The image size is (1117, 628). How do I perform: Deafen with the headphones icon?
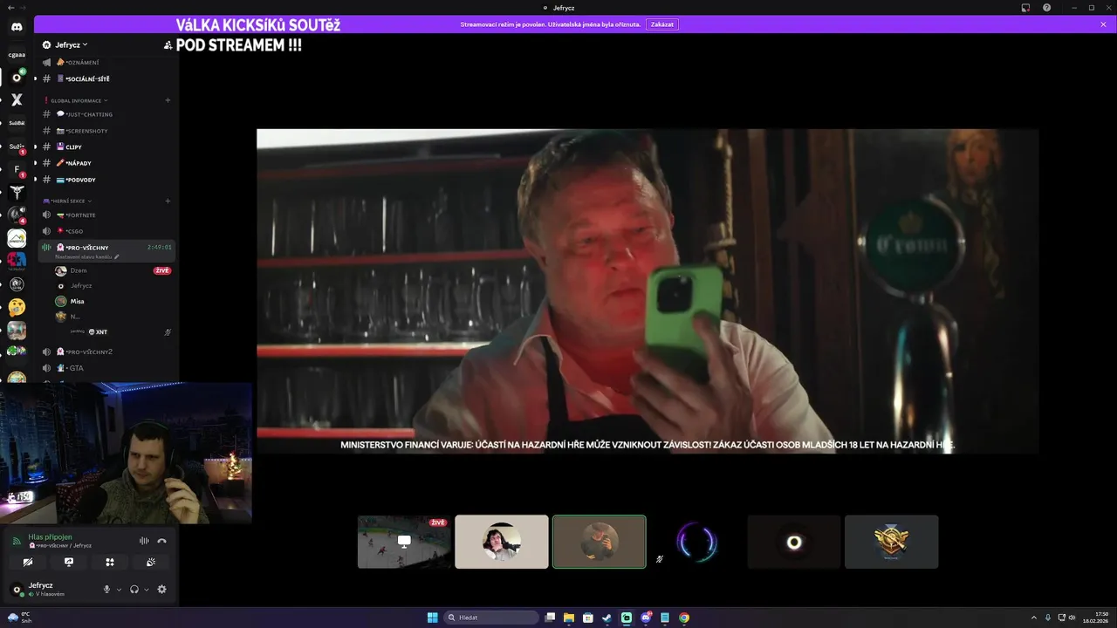pyautogui.click(x=134, y=590)
